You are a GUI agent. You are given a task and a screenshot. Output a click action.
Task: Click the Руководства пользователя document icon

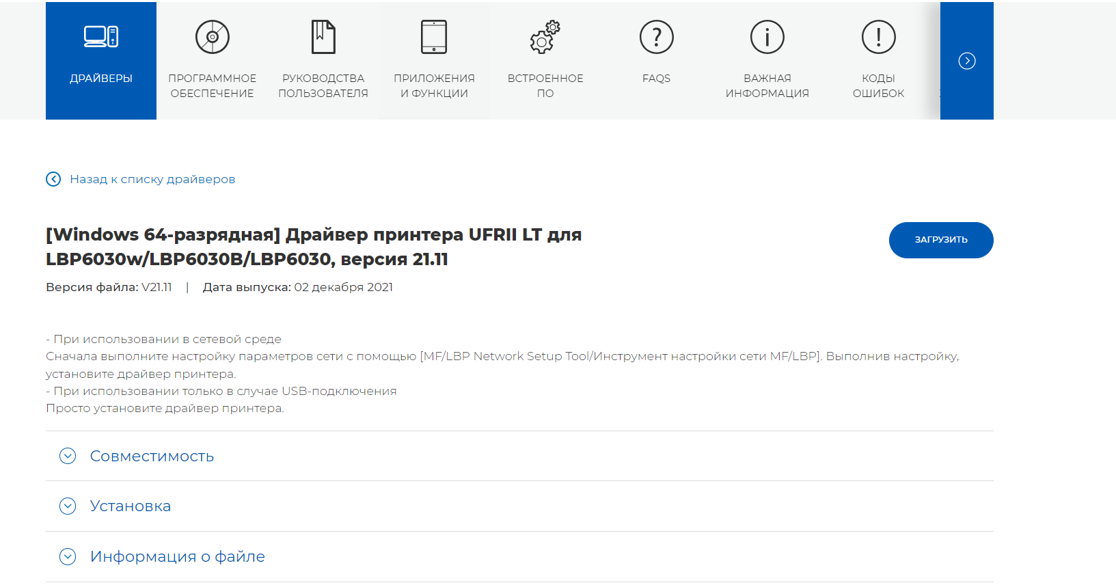pyautogui.click(x=323, y=37)
